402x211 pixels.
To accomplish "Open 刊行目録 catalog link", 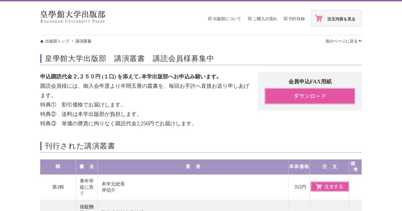I will click(296, 19).
